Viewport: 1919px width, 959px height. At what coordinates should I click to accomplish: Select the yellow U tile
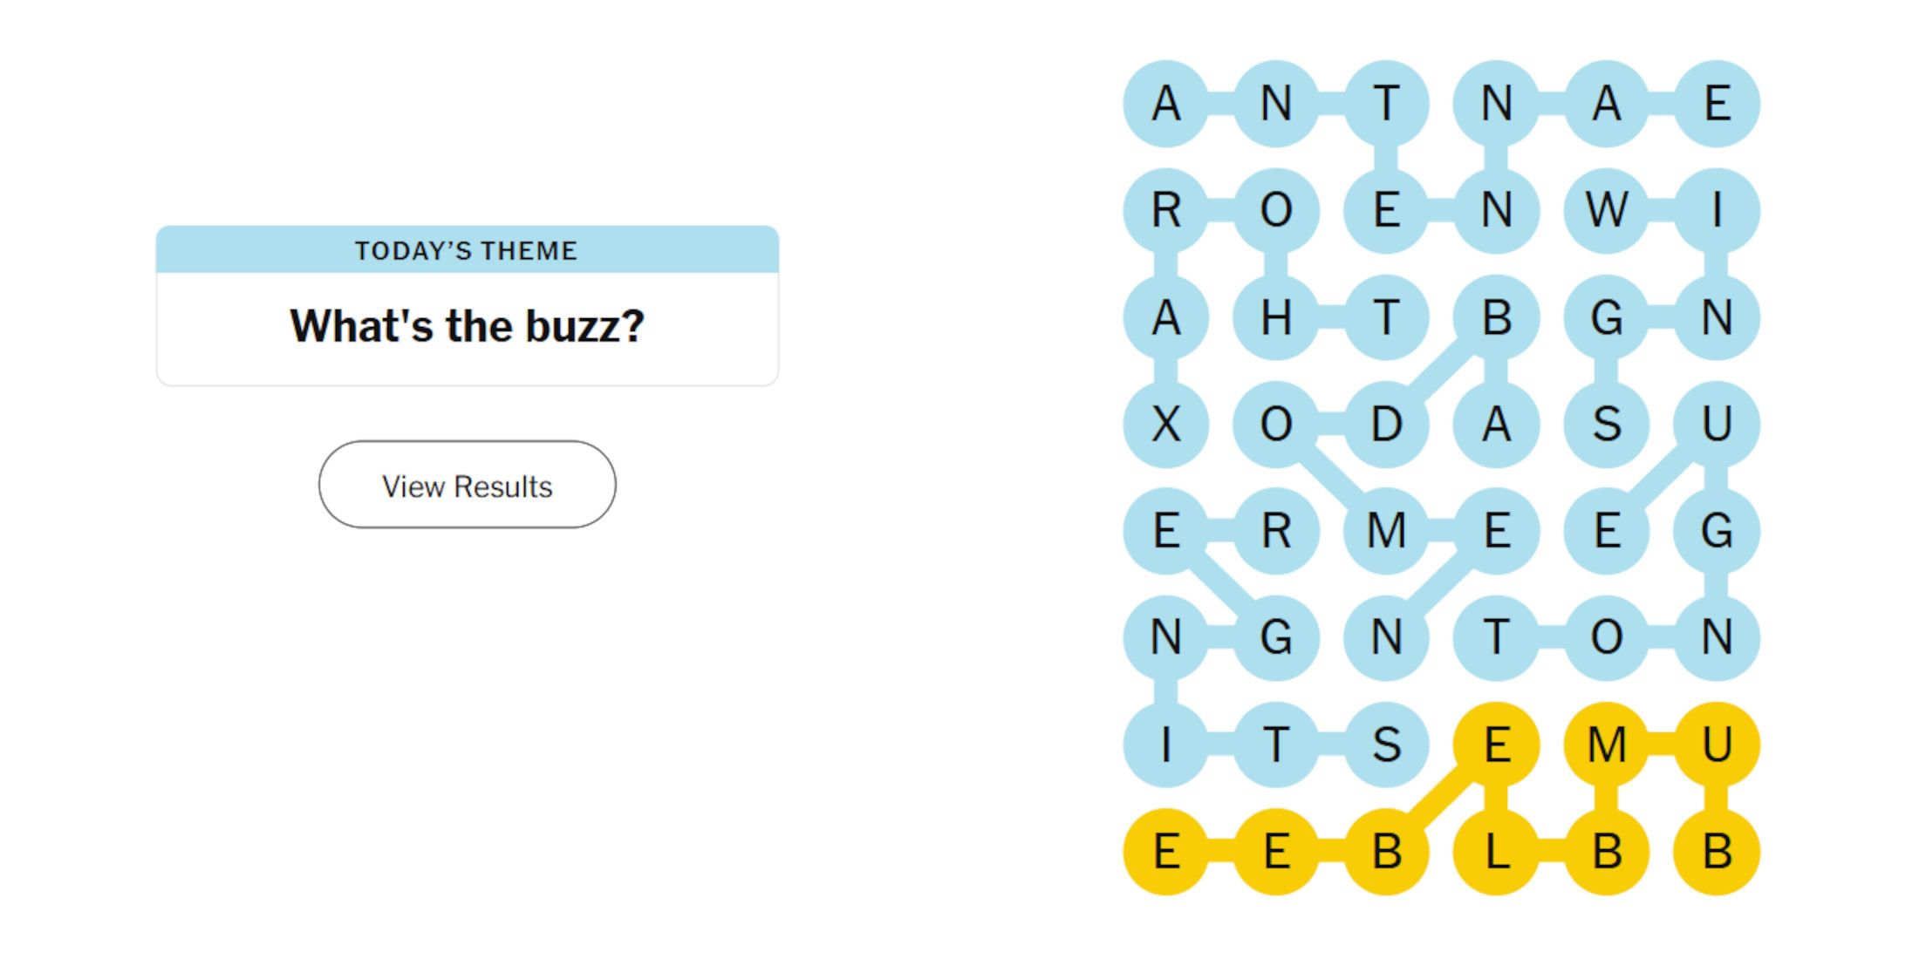tap(1717, 745)
